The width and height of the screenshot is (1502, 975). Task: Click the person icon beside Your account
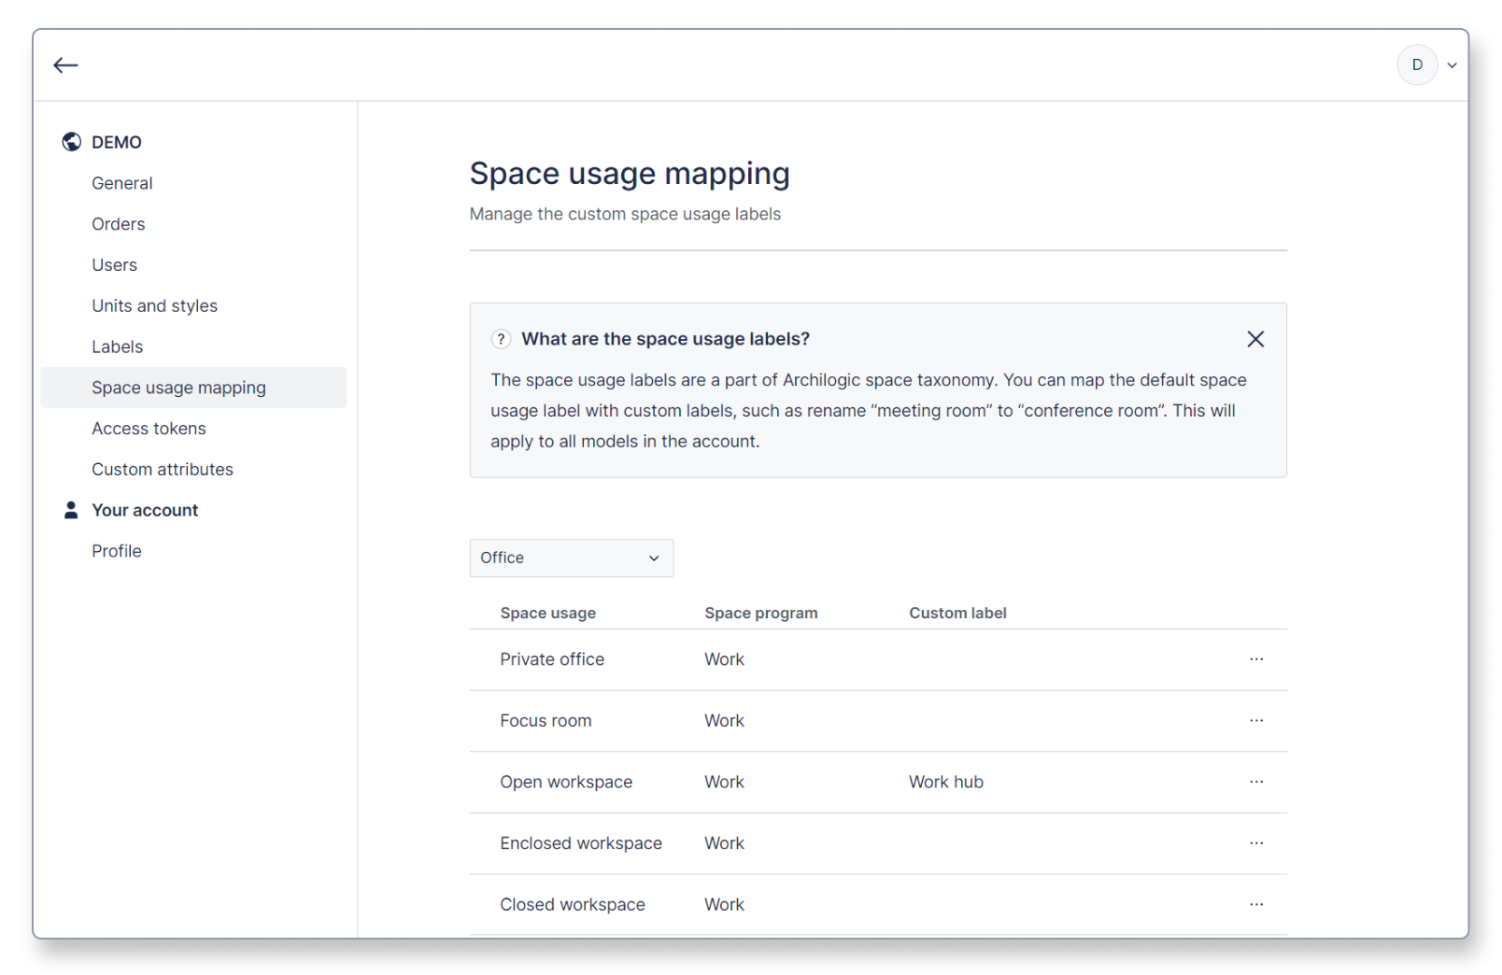[71, 510]
